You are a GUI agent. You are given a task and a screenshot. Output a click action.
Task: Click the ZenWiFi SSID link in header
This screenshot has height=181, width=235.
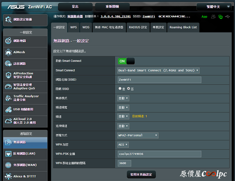click(149, 16)
